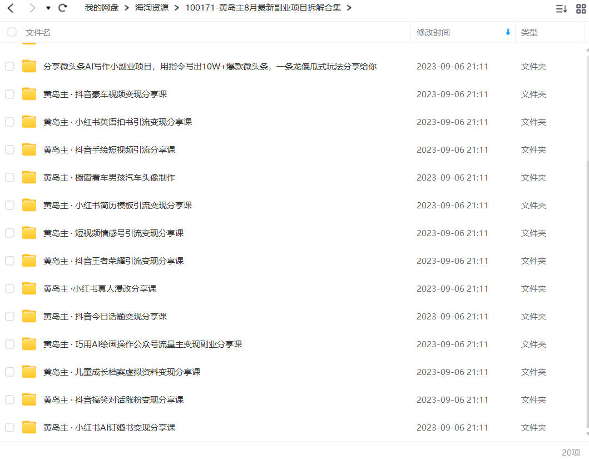This screenshot has width=589, height=460.
Task: Open folder name 黄岛主 · 抖音搞笑对话涨粉变现分享课
Action: [x=113, y=399]
